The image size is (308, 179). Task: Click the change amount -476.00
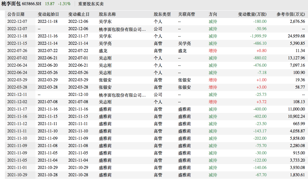[x=260, y=65]
